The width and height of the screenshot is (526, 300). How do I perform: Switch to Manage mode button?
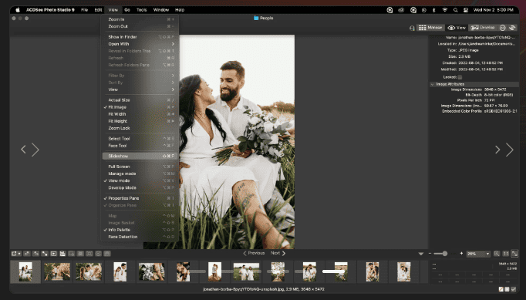click(x=430, y=28)
